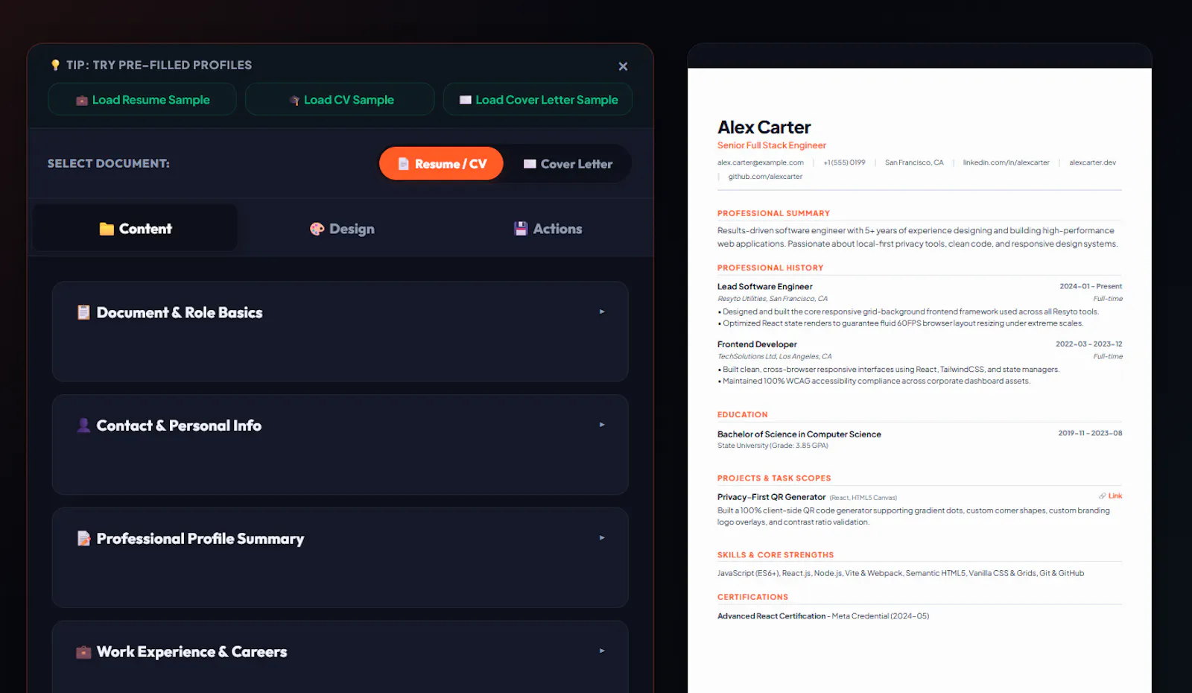Click the envelope icon on Load Cover Letter Sample
Viewport: 1192px width, 693px height.
(466, 100)
